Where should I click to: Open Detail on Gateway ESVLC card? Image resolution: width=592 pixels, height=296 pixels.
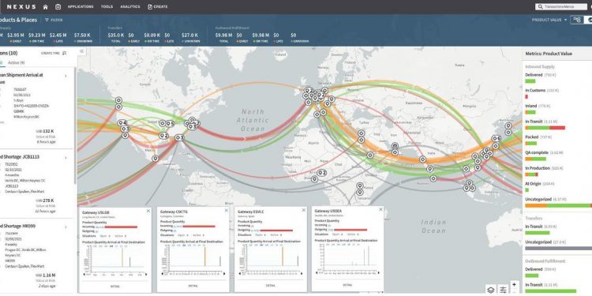coord(270,286)
